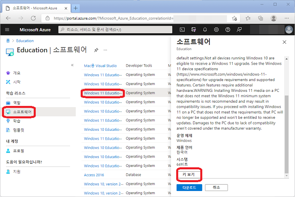Viewport: 295px width, 197px height.
Task: Collapse the left navigation with double chevron
Action: coord(72,65)
